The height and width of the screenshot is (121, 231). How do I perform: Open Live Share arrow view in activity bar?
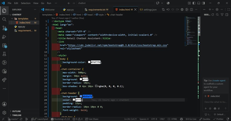point(4,80)
